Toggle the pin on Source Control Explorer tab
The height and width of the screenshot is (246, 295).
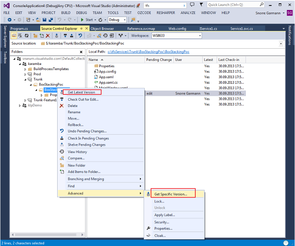pyautogui.click(x=81, y=28)
